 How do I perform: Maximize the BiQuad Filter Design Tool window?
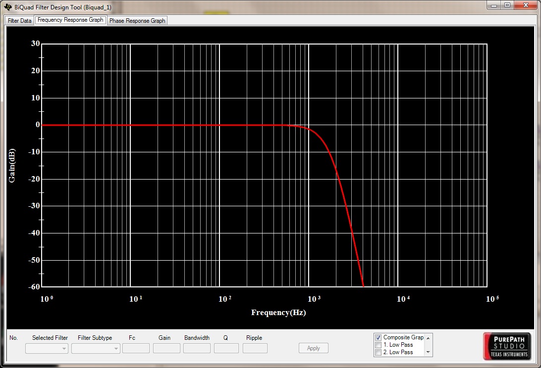tap(507, 5)
